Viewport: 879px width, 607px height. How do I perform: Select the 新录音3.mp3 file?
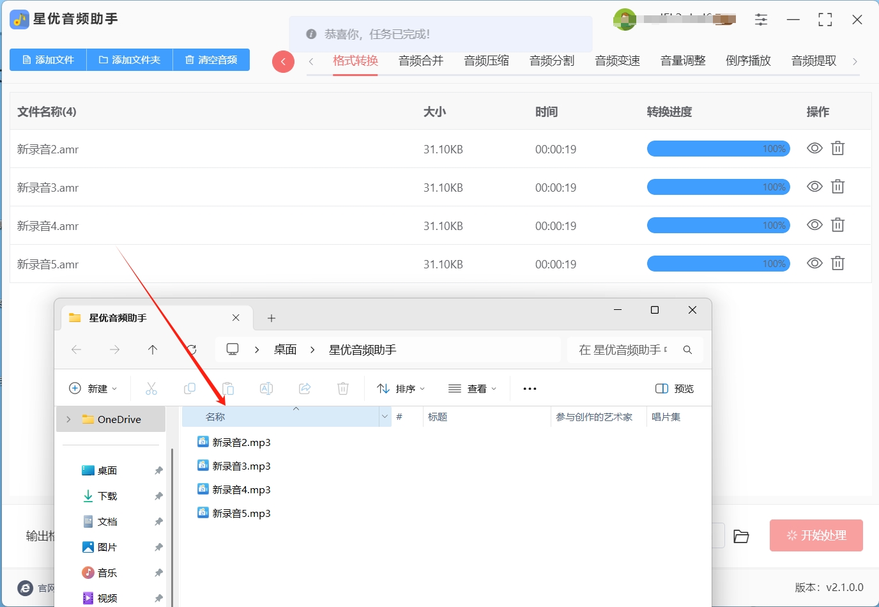coord(234,466)
